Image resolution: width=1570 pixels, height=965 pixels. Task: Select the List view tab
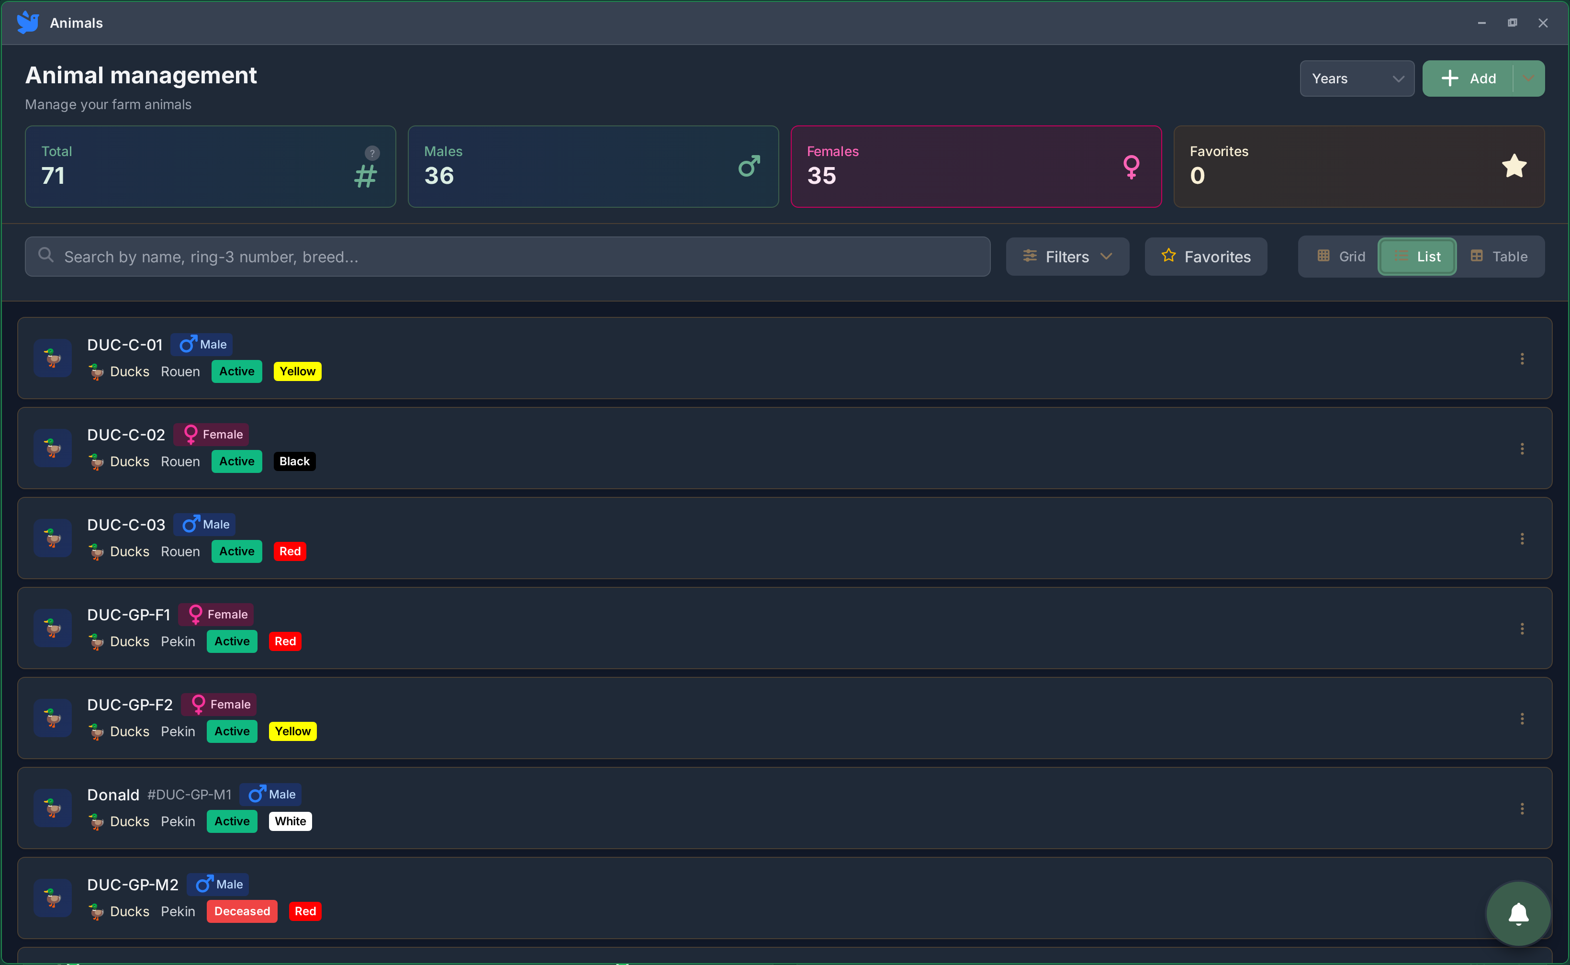[1417, 257]
